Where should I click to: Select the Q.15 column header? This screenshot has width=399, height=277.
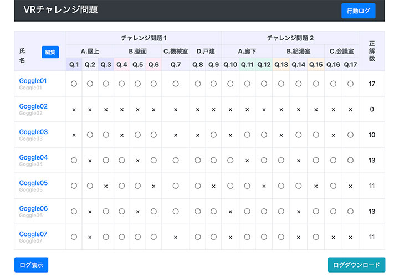point(316,65)
